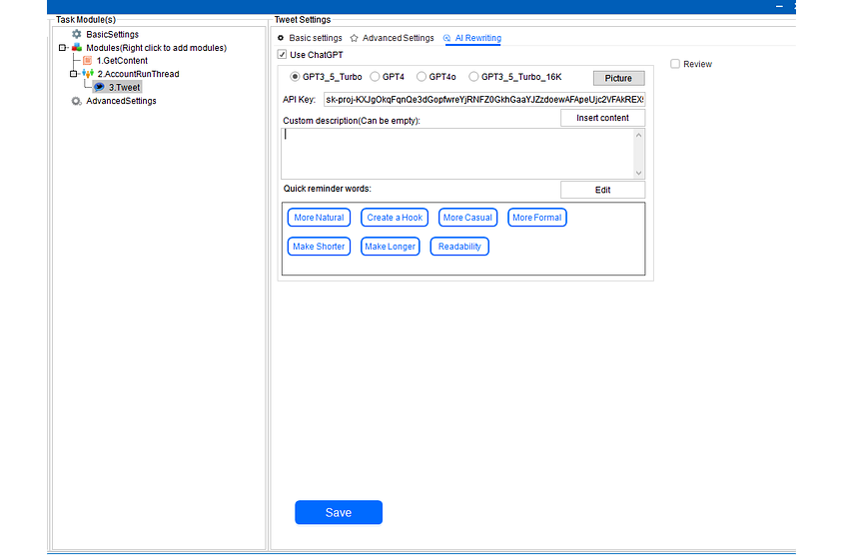Click the Insert content button
The height and width of the screenshot is (559, 843).
[x=602, y=119]
